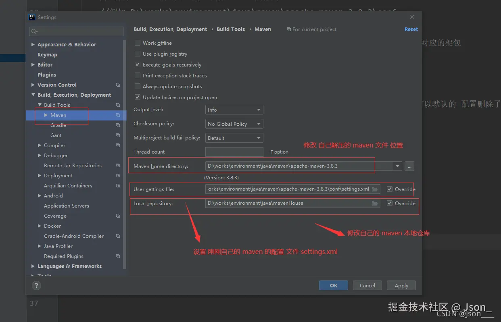
Task: Open the Checksum policy dropdown
Action: [x=234, y=124]
